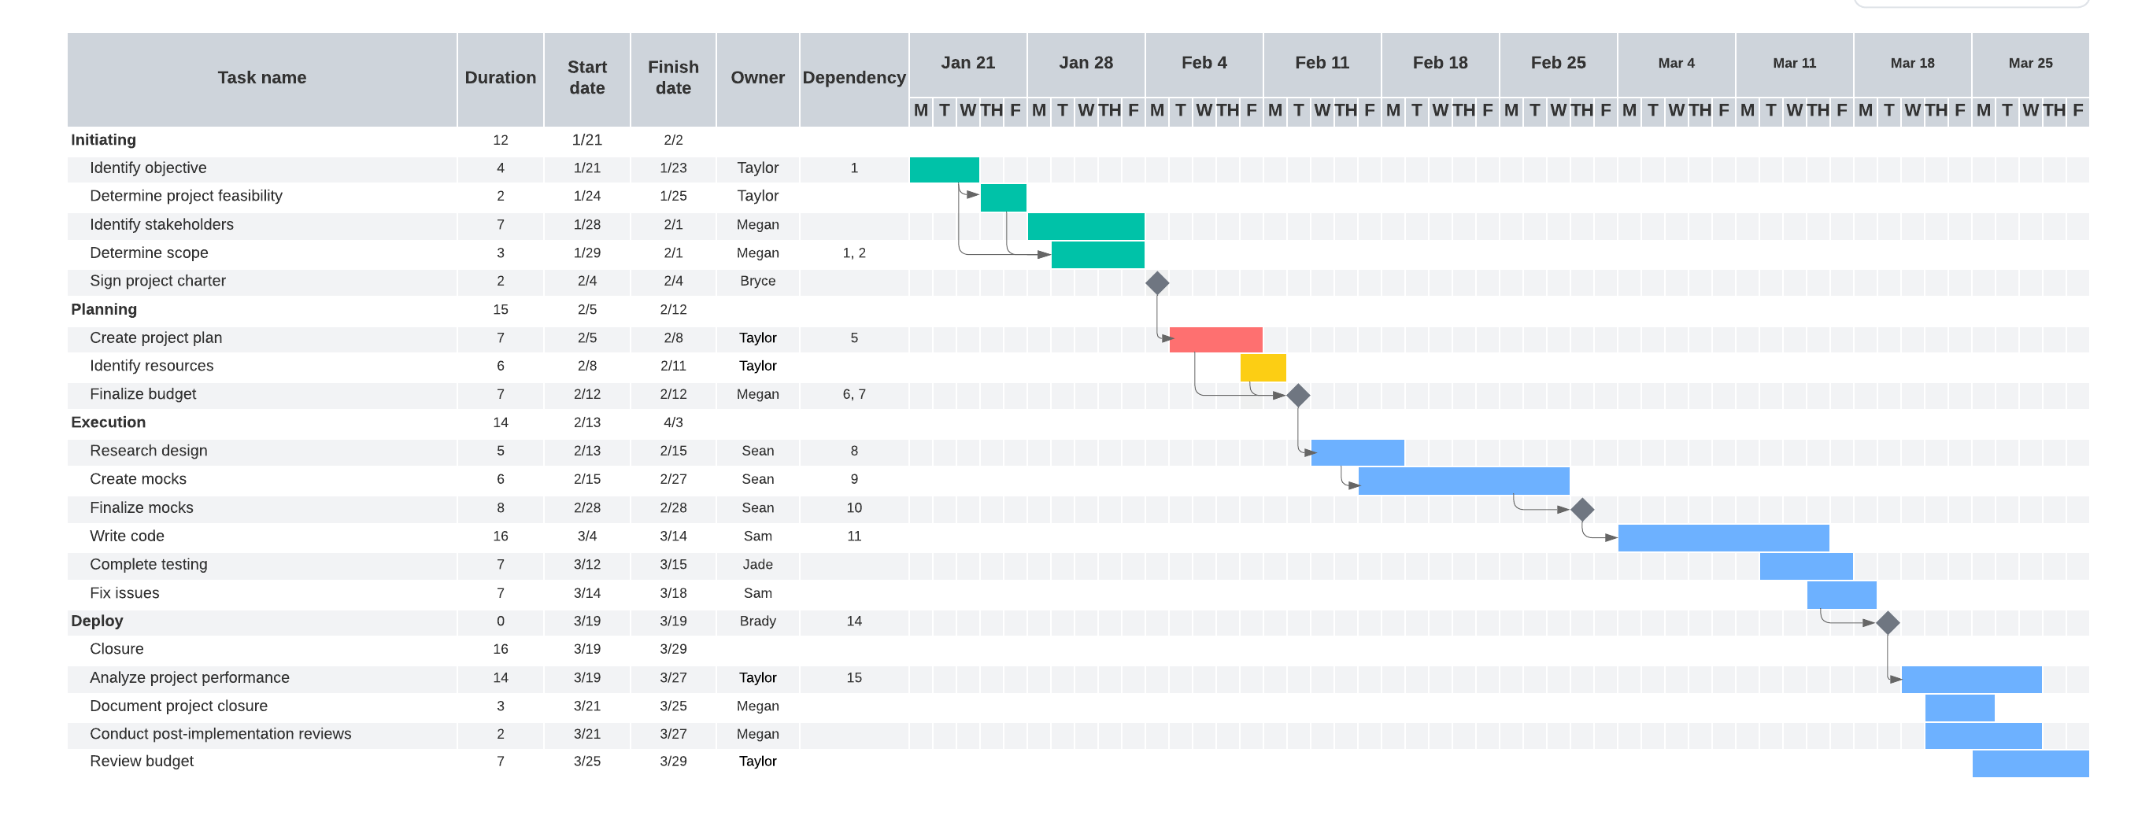Click the Research design timeline bar

tap(1357, 453)
